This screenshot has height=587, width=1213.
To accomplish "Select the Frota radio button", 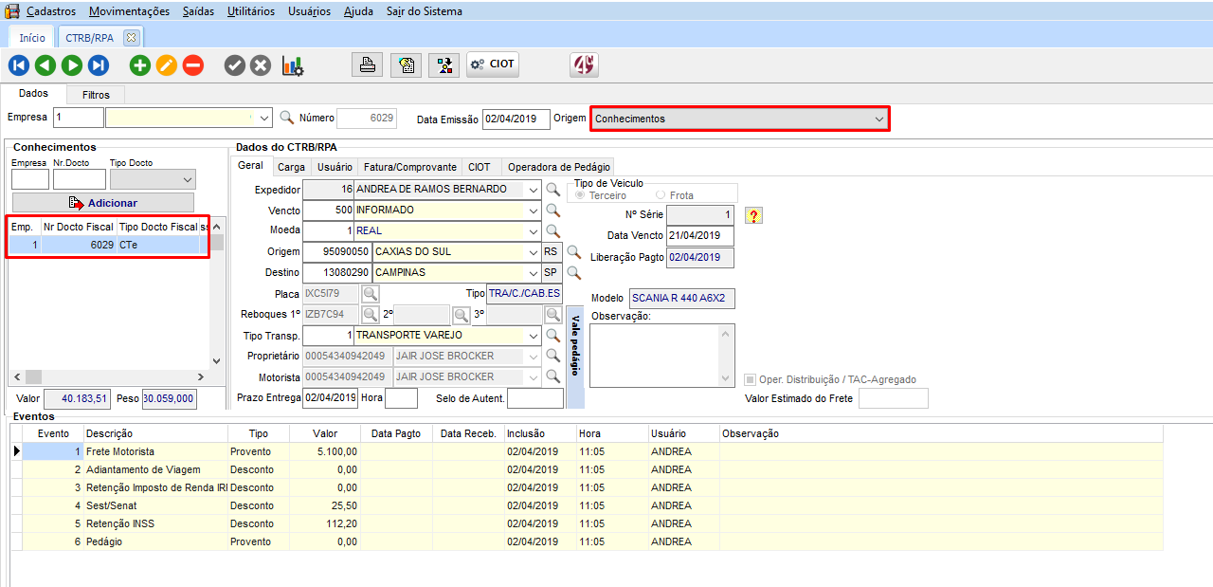I will [661, 195].
